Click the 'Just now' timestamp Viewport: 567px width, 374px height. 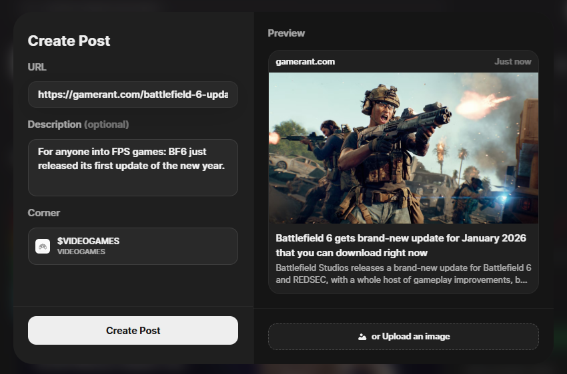point(512,62)
